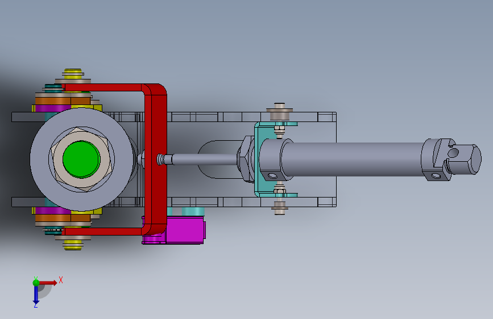493x319 pixels.
Task: Click the X label on the triad
Action: 61,280
